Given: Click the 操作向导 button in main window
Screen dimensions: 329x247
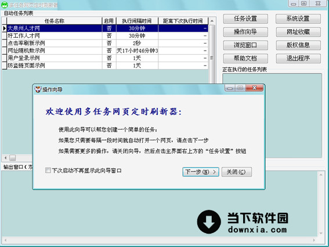Looking at the screenshot, I should pyautogui.click(x=245, y=32).
